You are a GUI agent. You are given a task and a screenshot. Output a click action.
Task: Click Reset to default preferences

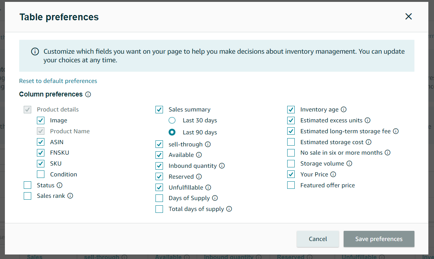pyautogui.click(x=58, y=81)
